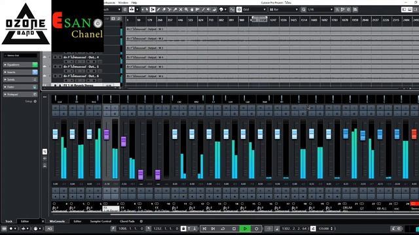Activate the Cycle loop button
Screen dimensions: 419x235
[223, 228]
